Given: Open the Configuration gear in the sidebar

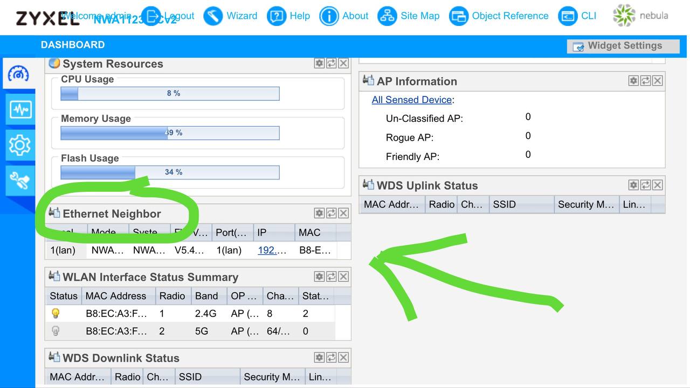Looking at the screenshot, I should pyautogui.click(x=20, y=144).
